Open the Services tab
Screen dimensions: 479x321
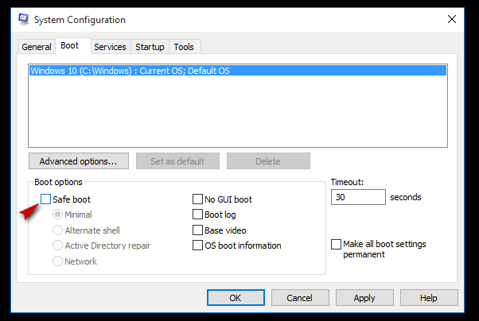click(110, 47)
